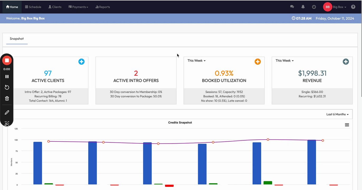Click the ACTIVE INTRO OFFERS label
Image resolution: width=362 pixels, height=190 pixels.
pos(136,80)
